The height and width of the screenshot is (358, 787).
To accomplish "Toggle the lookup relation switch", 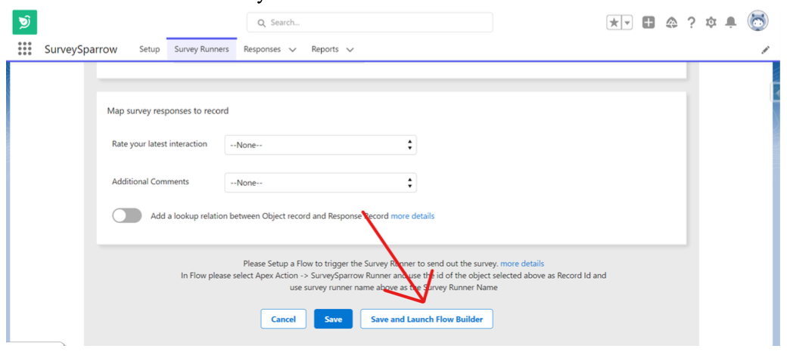I will pos(127,216).
